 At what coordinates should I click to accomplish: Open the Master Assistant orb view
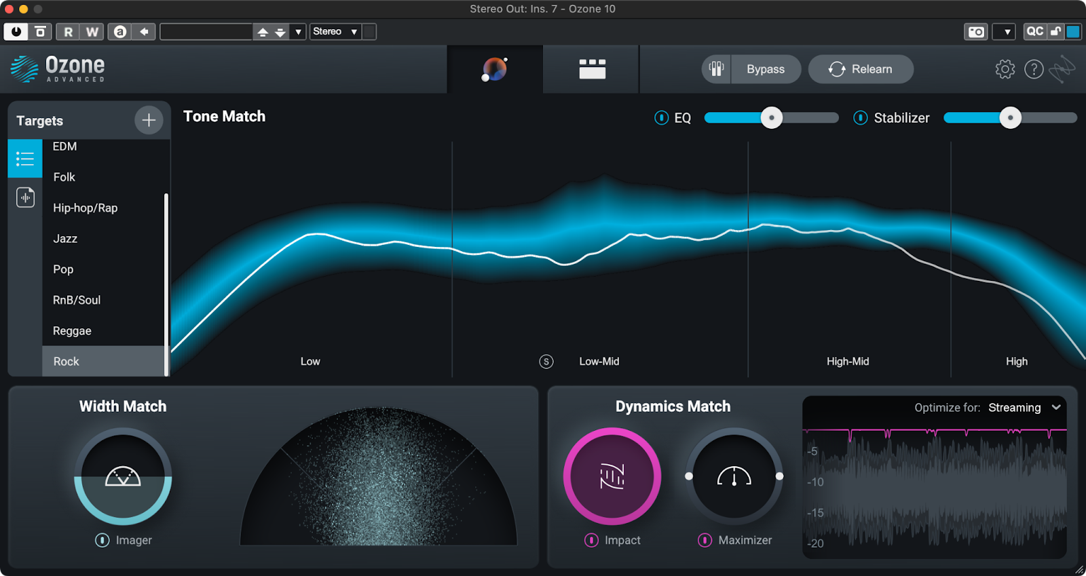click(x=495, y=69)
